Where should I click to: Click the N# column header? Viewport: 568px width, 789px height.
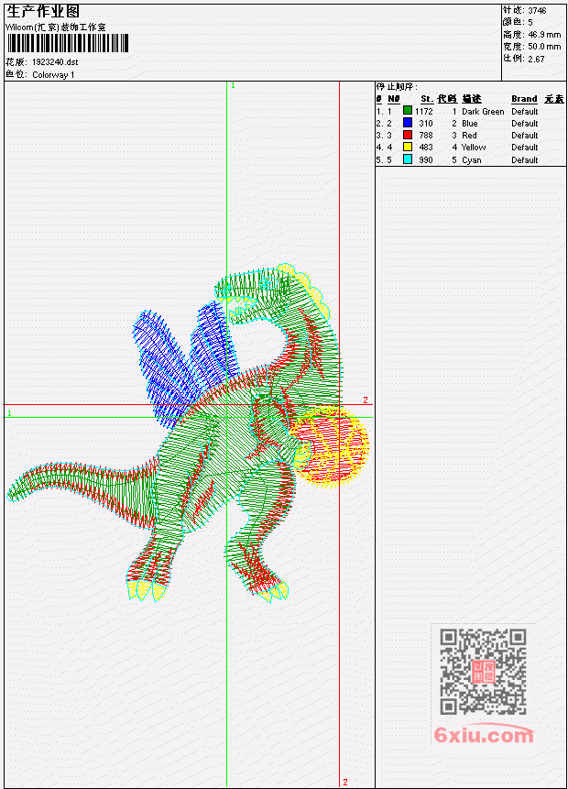(x=393, y=99)
